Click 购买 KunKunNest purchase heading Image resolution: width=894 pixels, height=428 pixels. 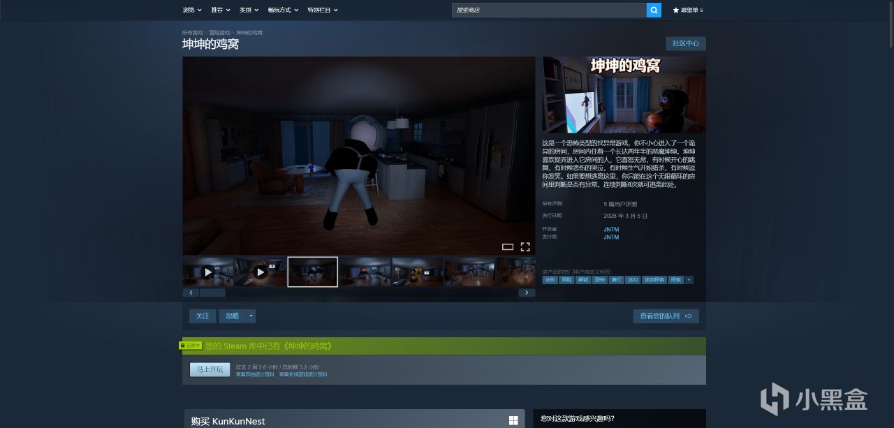(228, 422)
